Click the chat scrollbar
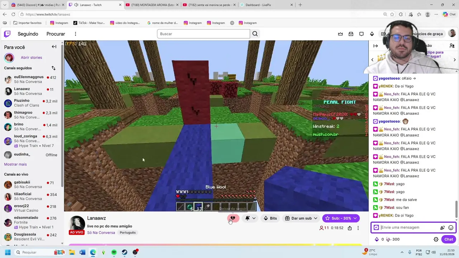Image resolution: width=459 pixels, height=258 pixels. coord(456,209)
